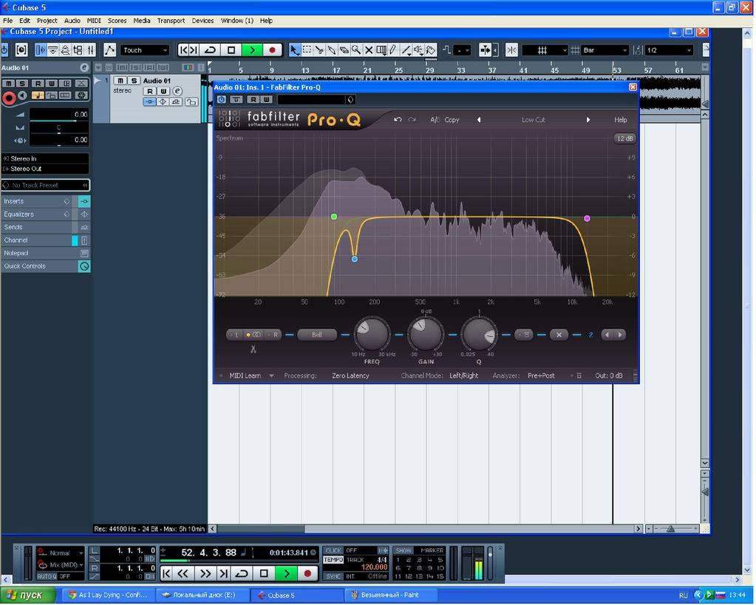Image resolution: width=756 pixels, height=605 pixels.
Task: Open the Project menu
Action: coord(47,21)
